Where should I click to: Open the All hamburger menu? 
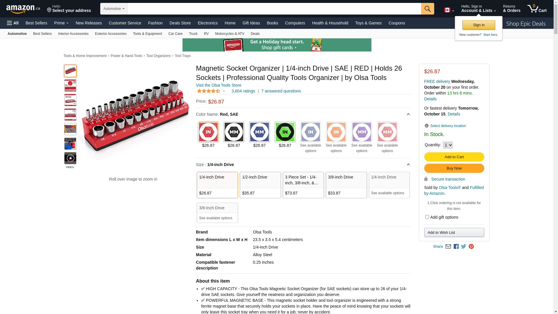pos(13,23)
